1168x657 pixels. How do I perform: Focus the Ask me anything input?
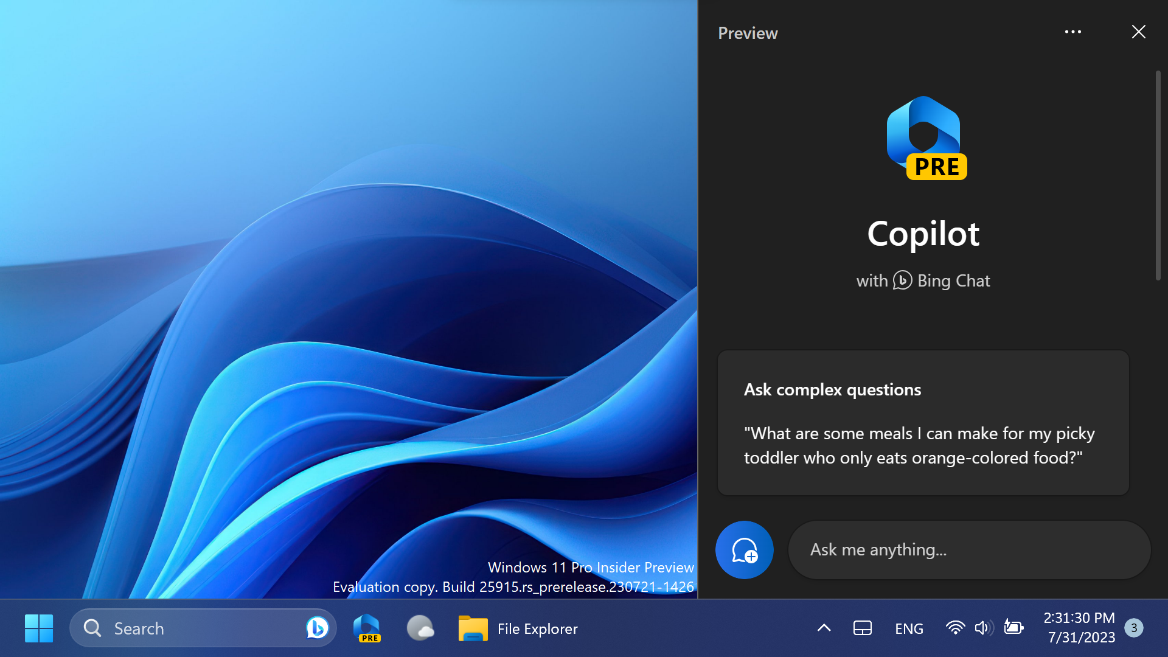(970, 550)
